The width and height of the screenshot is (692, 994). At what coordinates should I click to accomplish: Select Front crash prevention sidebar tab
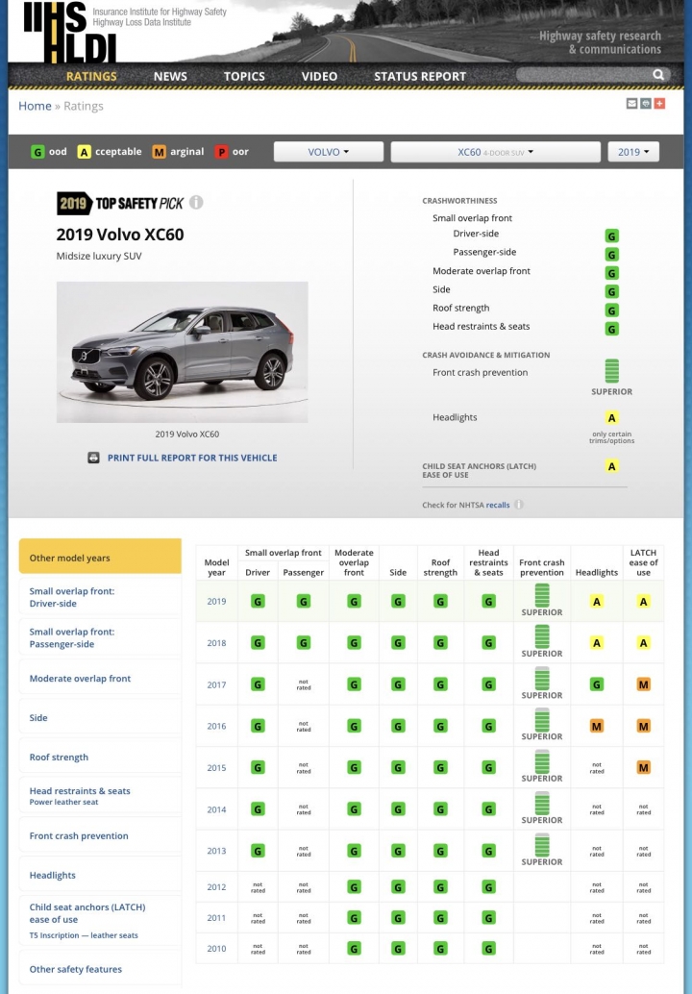(100, 835)
